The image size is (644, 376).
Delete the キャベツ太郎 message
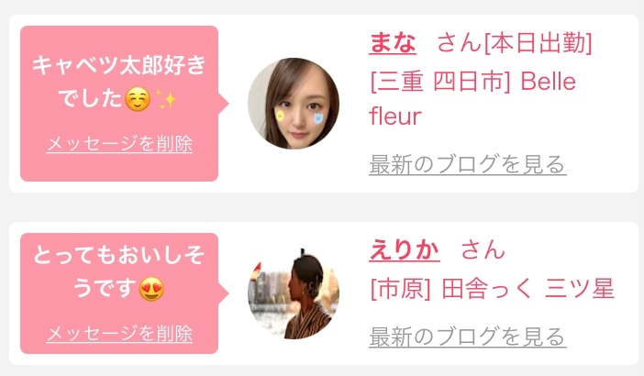[x=119, y=144]
